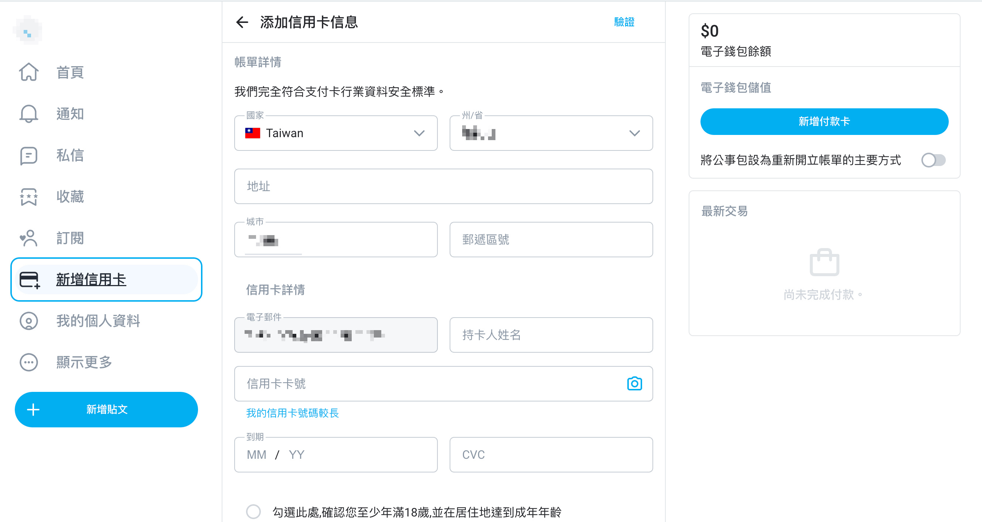This screenshot has width=982, height=522.
Task: Focus the address (地址) input field
Action: click(443, 186)
